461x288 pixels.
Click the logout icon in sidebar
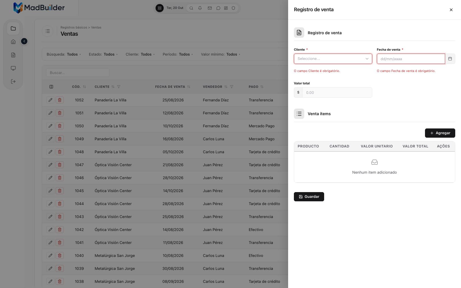pyautogui.click(x=13, y=82)
